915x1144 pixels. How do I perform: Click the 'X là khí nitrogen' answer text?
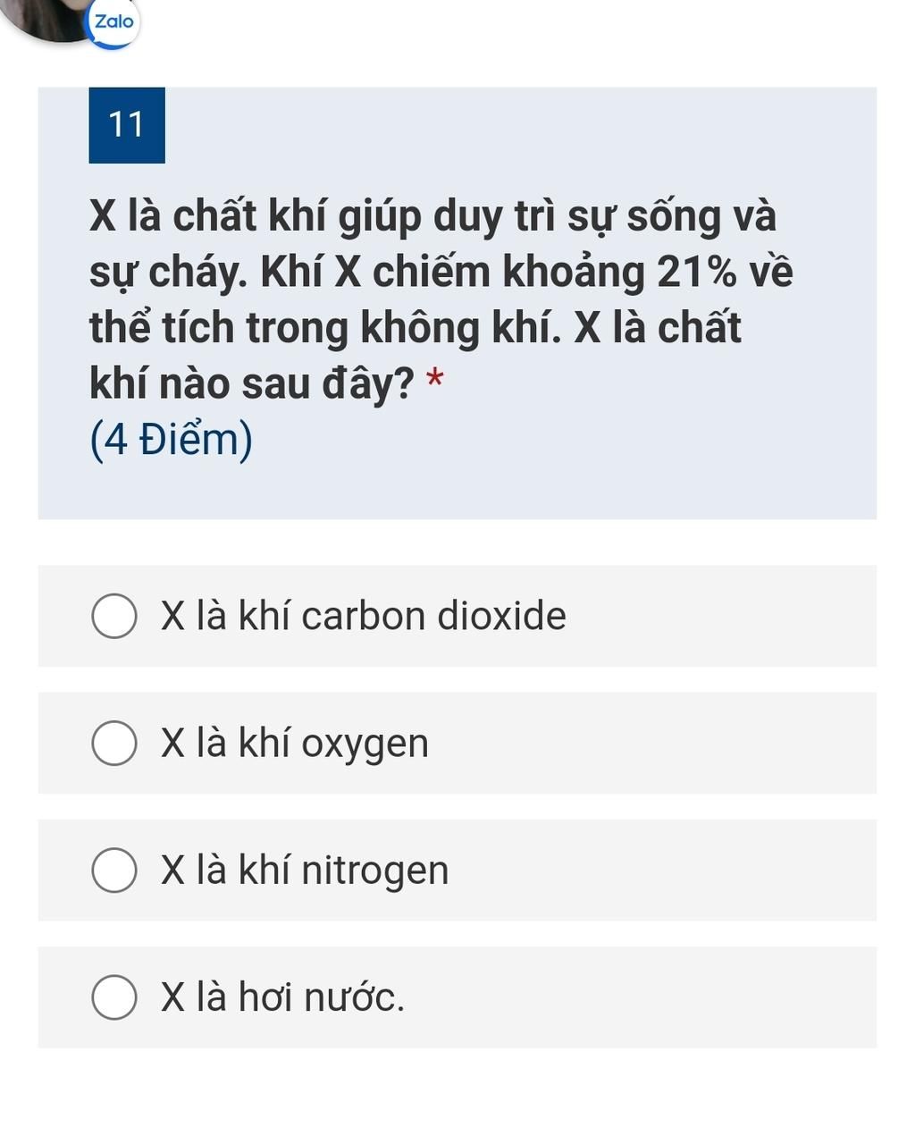pos(305,871)
